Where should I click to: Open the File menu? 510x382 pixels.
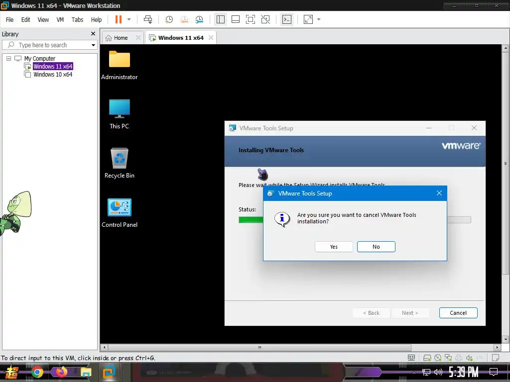click(10, 20)
